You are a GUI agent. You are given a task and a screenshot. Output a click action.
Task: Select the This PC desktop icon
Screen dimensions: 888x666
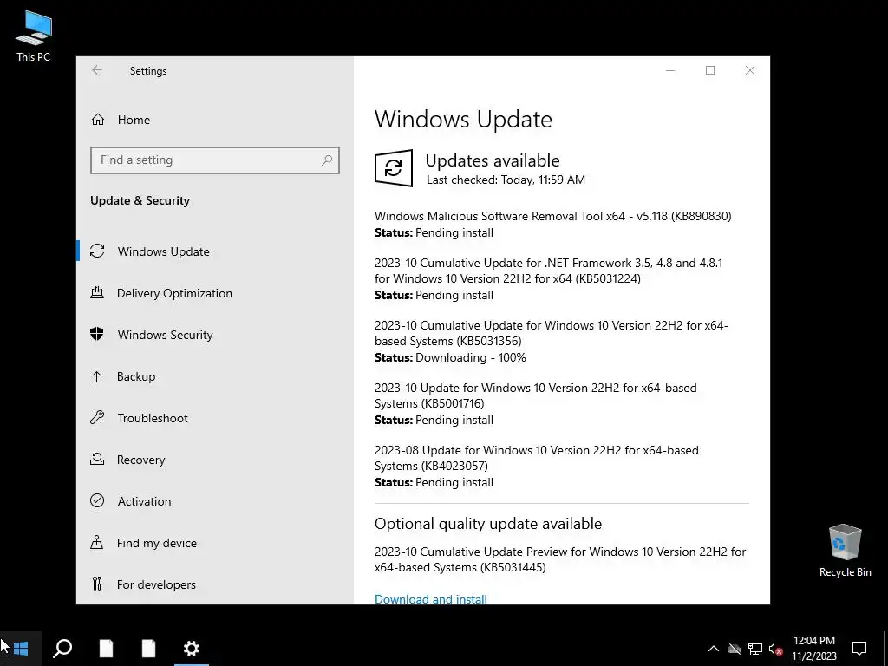[34, 36]
